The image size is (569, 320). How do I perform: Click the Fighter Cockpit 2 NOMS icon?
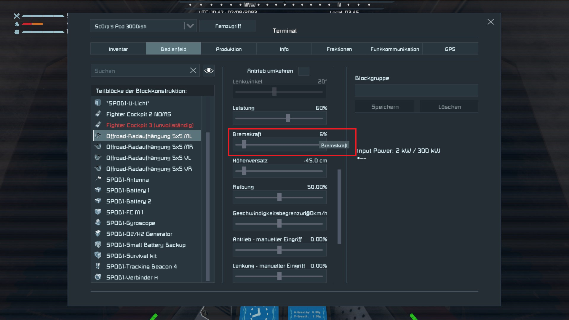point(98,114)
